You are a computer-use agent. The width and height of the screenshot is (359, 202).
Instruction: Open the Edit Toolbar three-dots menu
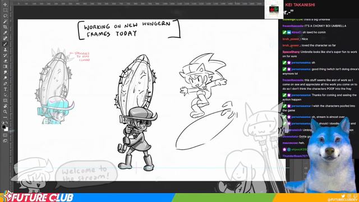pos(5,117)
